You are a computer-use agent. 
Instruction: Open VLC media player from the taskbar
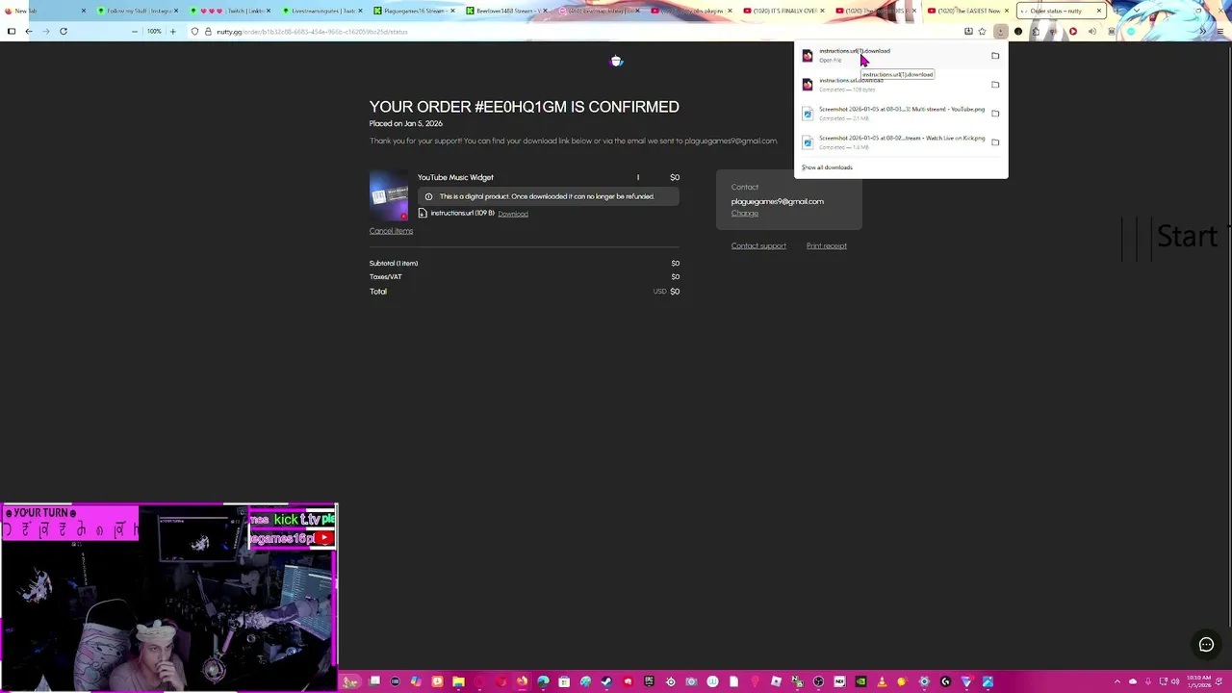(882, 682)
